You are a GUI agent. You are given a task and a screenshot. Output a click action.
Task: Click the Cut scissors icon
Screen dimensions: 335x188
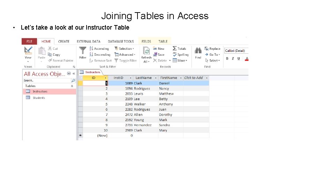point(50,48)
